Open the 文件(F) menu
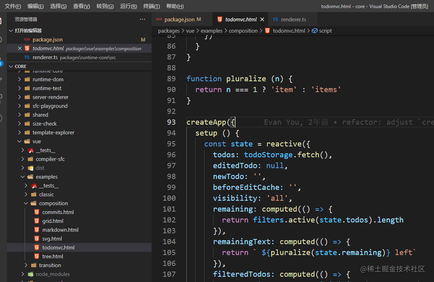This screenshot has width=434, height=282. pyautogui.click(x=13, y=6)
